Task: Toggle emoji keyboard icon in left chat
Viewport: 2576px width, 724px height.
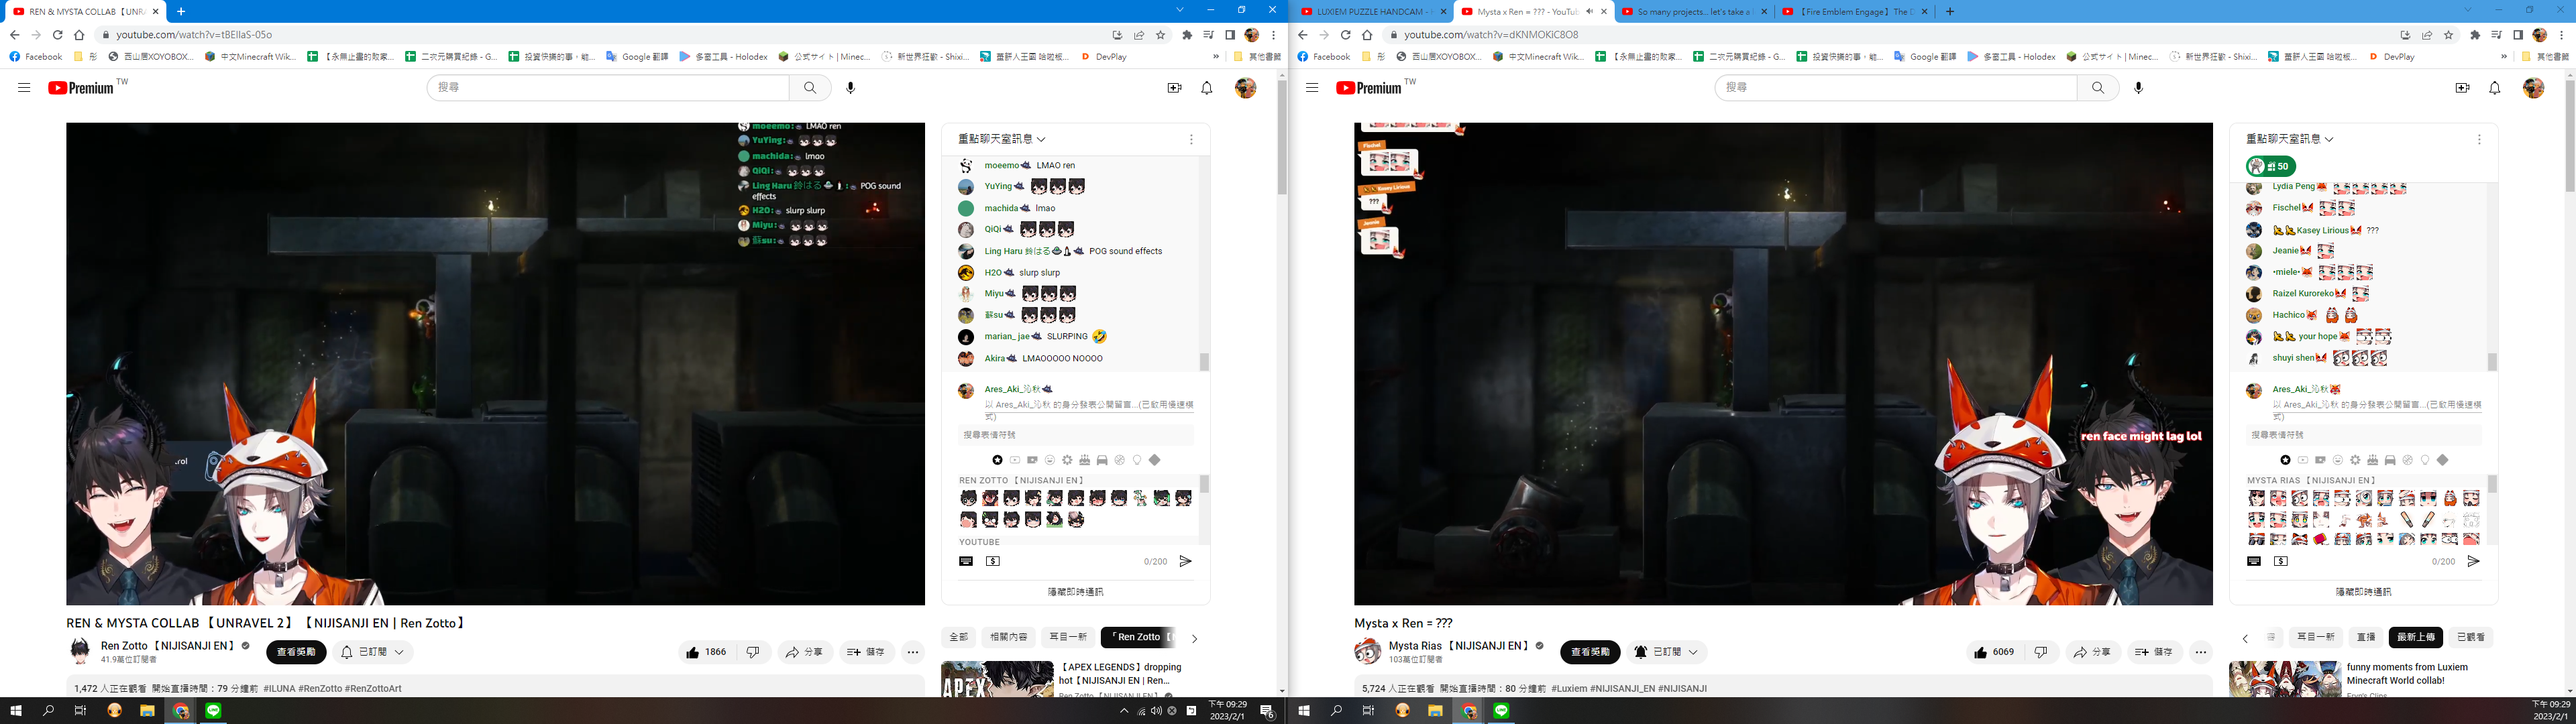Action: click(x=966, y=562)
